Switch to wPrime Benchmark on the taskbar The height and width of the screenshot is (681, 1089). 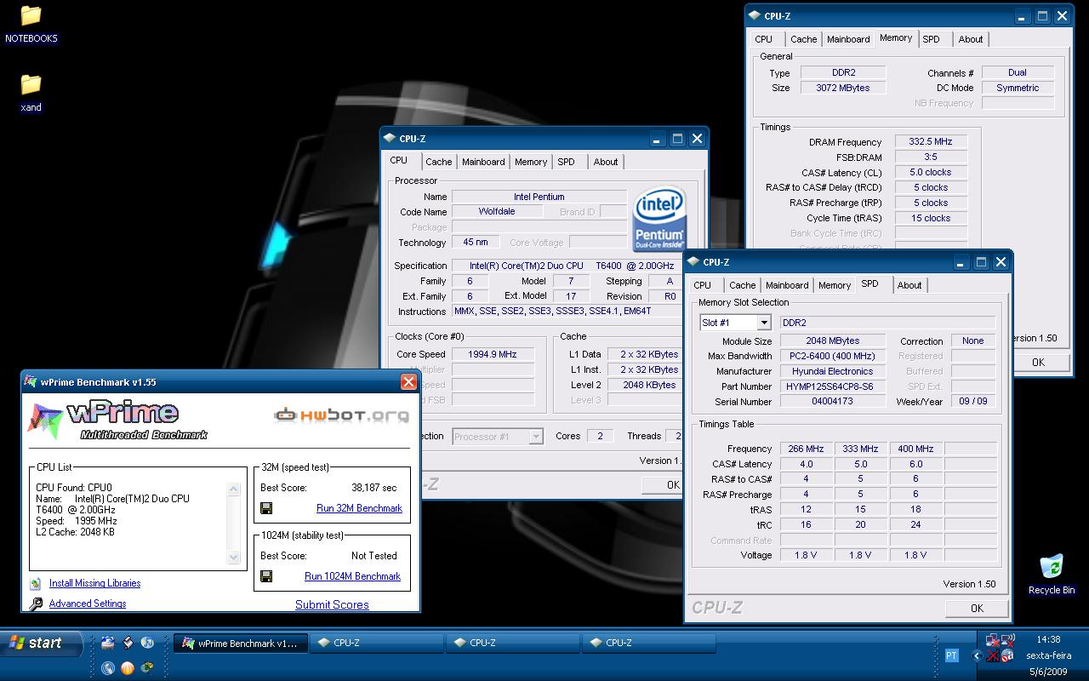tap(240, 644)
